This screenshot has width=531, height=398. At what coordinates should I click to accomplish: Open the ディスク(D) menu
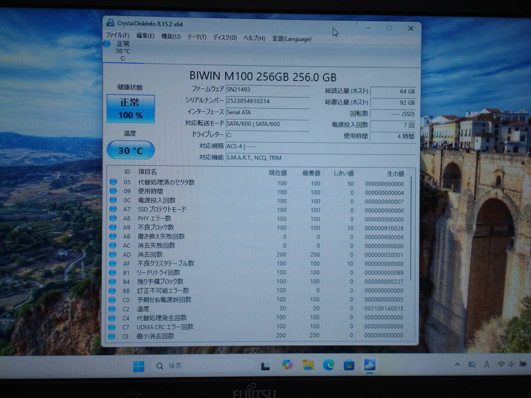225,38
